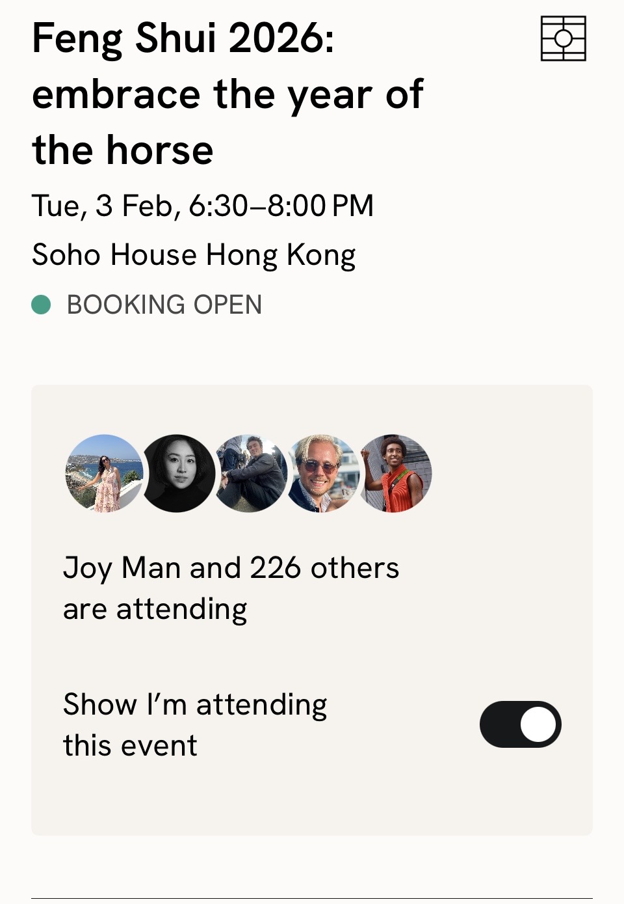This screenshot has height=904, width=624.
Task: Tap the 'are attending' text line
Action: (155, 610)
